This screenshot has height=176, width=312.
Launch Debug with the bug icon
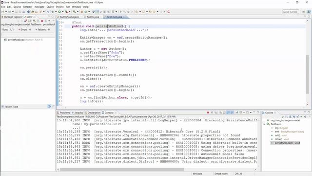coord(53,12)
